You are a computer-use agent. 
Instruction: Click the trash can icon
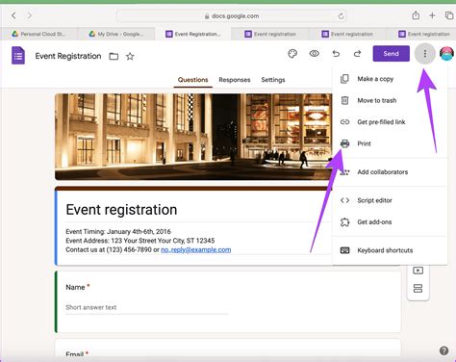(x=344, y=100)
